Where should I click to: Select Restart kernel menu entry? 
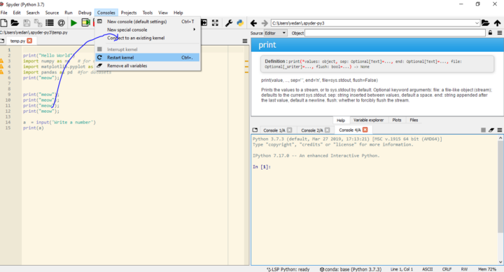(148, 57)
